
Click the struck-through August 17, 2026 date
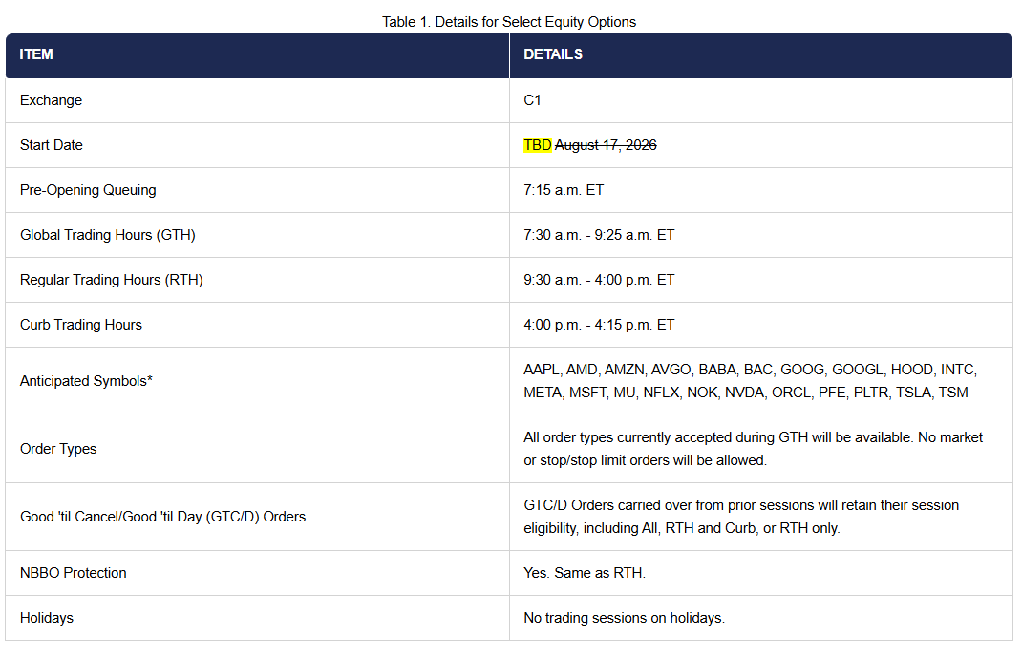606,145
